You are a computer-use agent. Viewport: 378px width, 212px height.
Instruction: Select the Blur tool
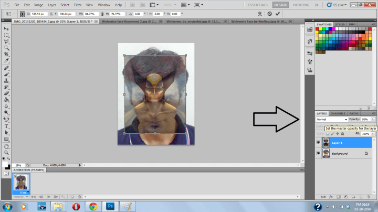coord(6,106)
